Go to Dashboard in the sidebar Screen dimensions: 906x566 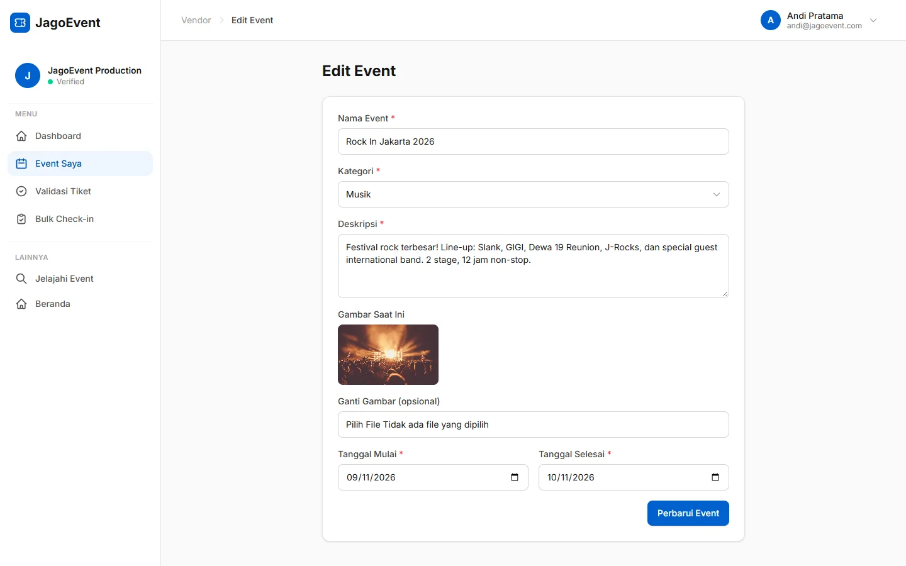(x=81, y=136)
